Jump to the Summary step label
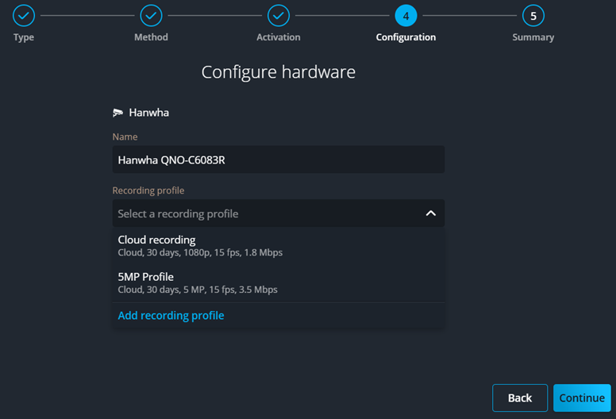This screenshot has width=616, height=419. click(533, 37)
